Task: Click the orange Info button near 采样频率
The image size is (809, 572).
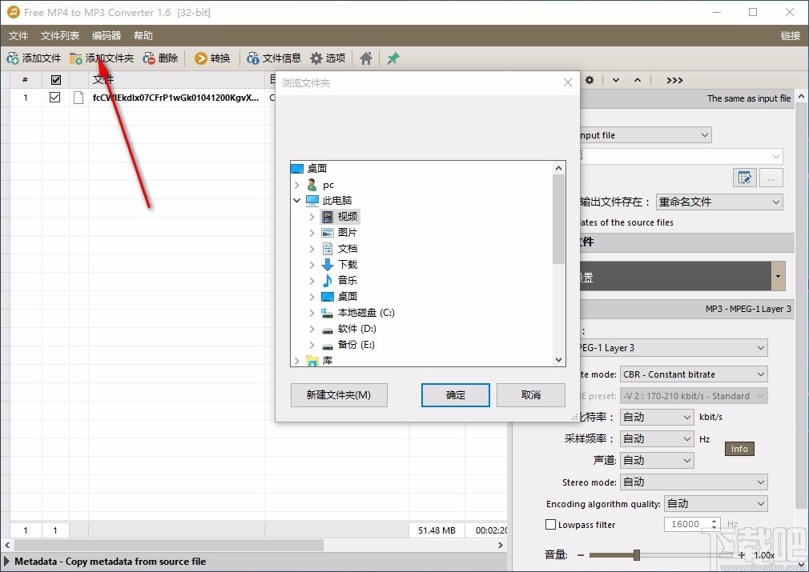Action: (739, 449)
